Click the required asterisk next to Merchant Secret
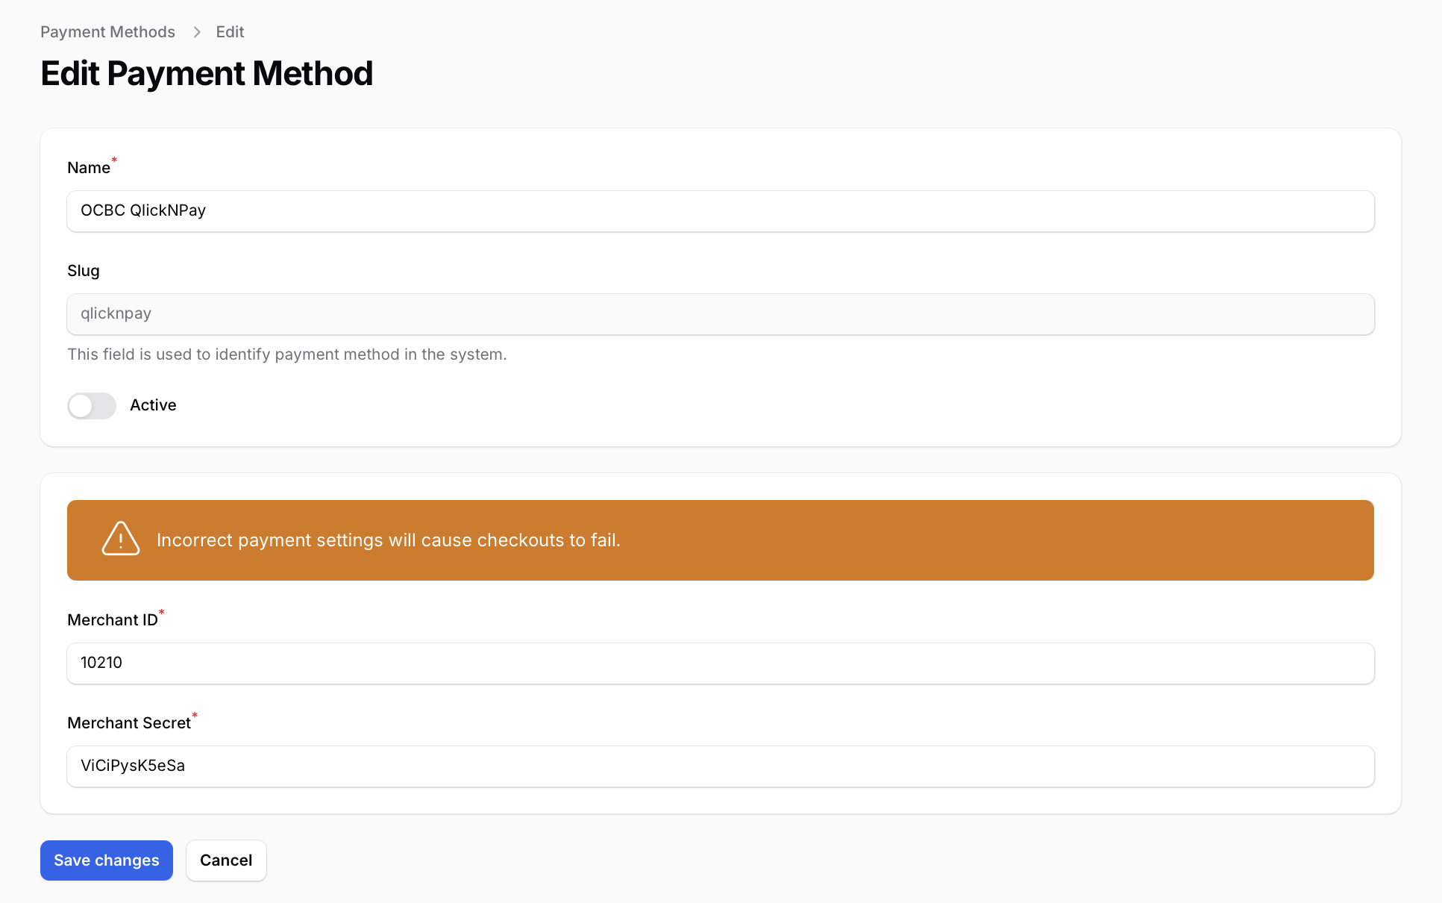Image resolution: width=1442 pixels, height=903 pixels. coord(195,716)
